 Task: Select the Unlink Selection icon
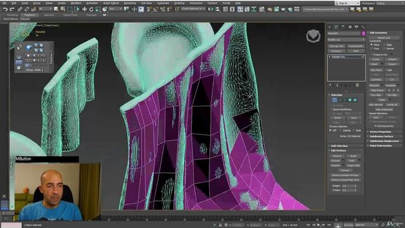(27, 9)
